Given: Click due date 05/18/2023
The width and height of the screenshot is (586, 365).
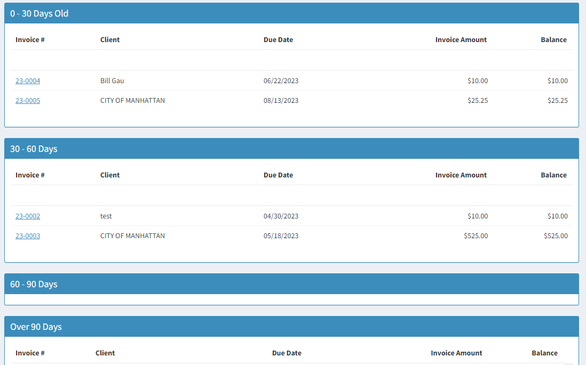Looking at the screenshot, I should click(x=281, y=236).
